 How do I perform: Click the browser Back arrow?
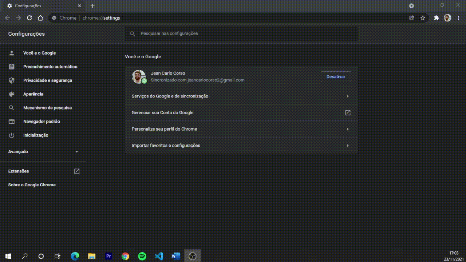click(x=8, y=18)
